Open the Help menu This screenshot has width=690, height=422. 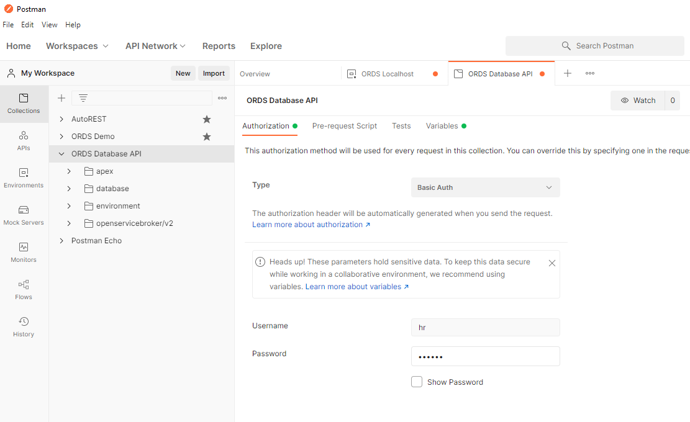pos(73,25)
